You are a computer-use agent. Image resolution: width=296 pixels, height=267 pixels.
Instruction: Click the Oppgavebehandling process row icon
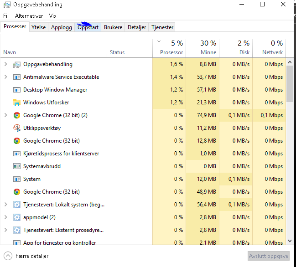[17, 65]
